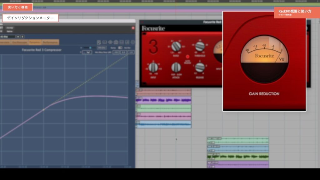Select the purple waveform clip in upper group
This screenshot has width=320, height=180.
pyautogui.click(x=163, y=100)
